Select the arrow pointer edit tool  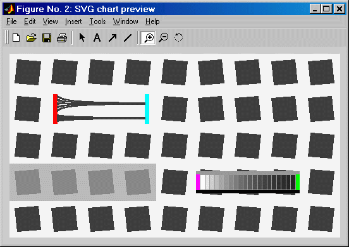(x=82, y=37)
